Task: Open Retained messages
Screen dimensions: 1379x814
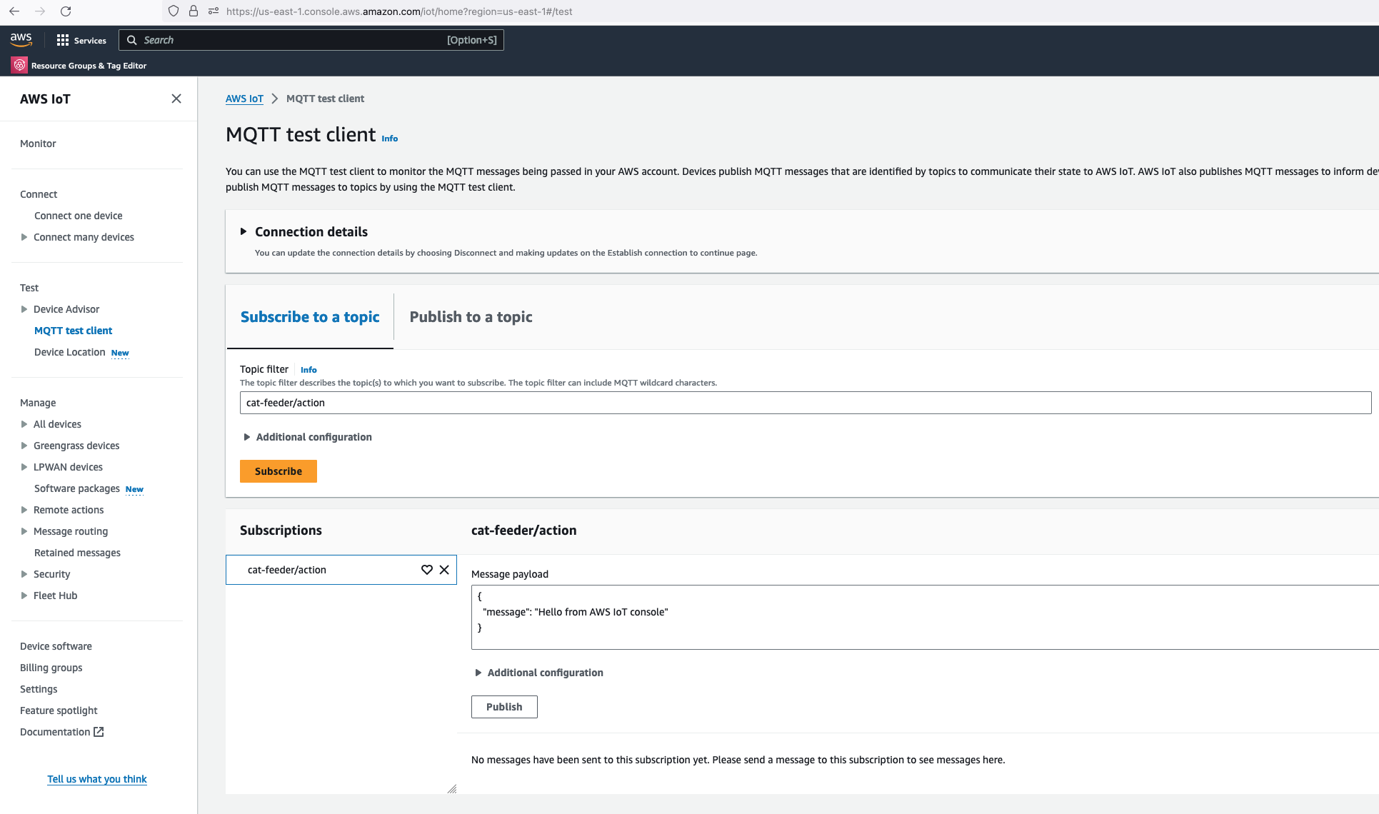Action: tap(77, 553)
